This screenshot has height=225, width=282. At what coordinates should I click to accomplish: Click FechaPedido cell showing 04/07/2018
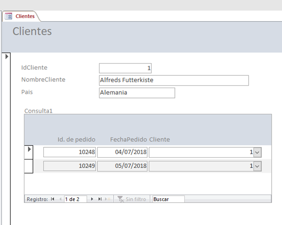pyautogui.click(x=123, y=152)
